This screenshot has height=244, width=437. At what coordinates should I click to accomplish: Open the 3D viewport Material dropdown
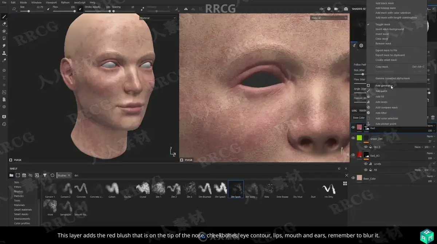[x=158, y=18]
